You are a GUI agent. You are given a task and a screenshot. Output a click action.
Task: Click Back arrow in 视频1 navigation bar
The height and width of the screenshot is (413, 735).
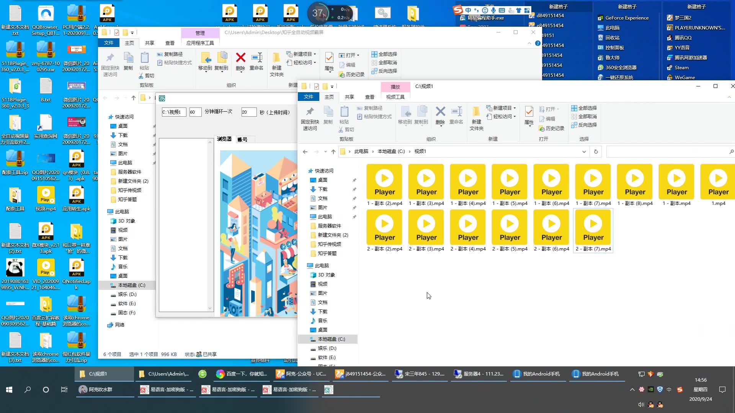tap(305, 151)
